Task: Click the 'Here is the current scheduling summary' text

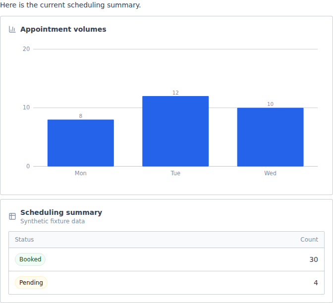Action: (70, 5)
